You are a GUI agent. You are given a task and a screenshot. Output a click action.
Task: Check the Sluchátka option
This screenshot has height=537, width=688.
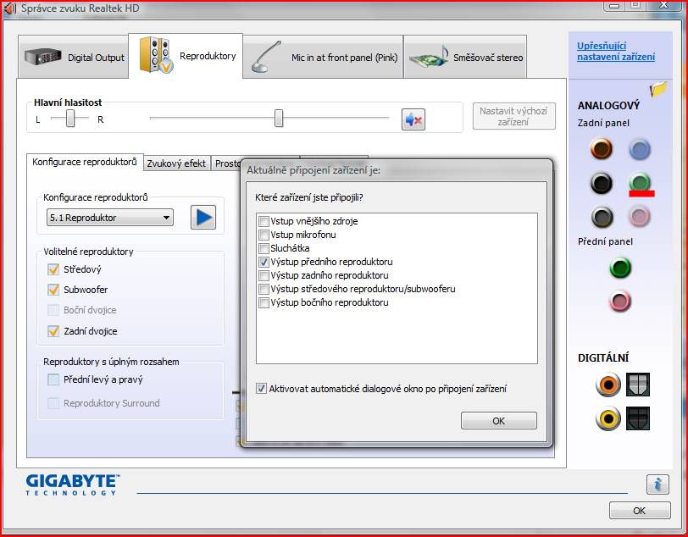(x=264, y=248)
